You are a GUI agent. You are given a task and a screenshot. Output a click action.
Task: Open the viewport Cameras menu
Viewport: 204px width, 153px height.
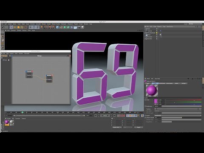point(13,30)
